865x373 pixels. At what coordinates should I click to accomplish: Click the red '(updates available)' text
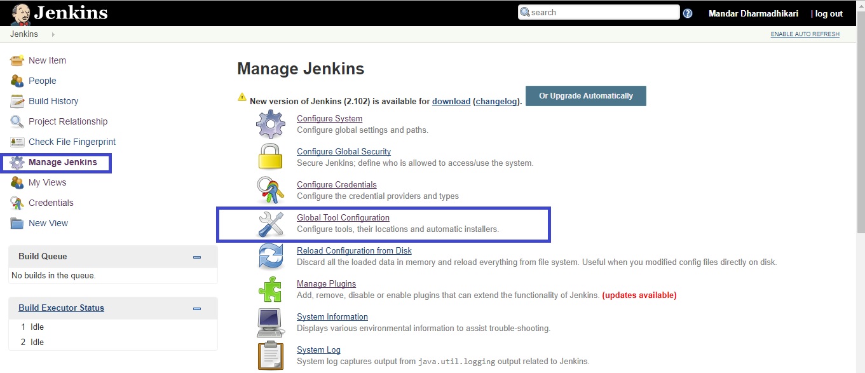(639, 295)
